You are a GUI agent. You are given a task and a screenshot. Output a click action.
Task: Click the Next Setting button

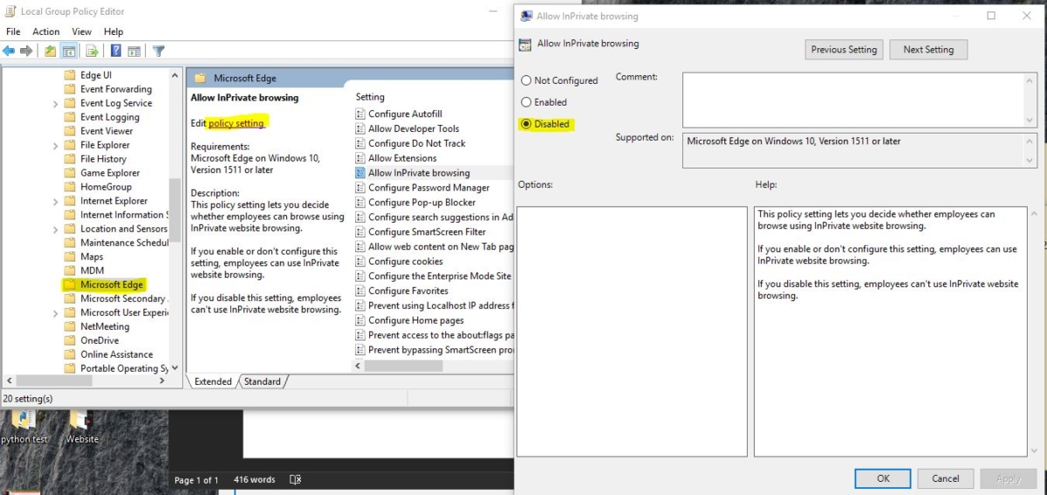click(x=928, y=50)
